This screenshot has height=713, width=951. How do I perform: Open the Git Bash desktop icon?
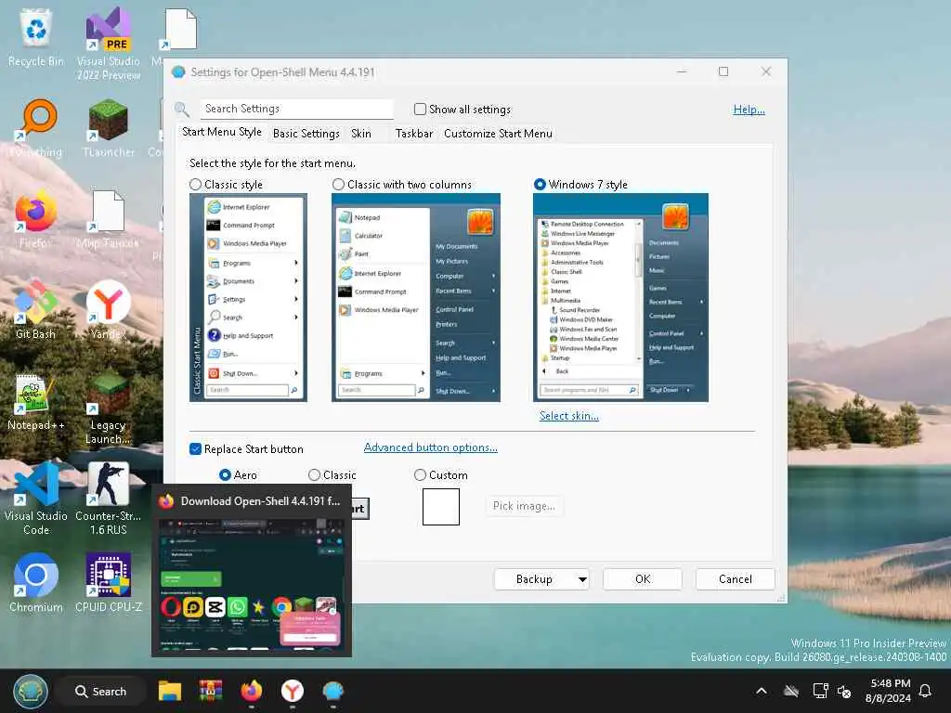click(x=36, y=309)
